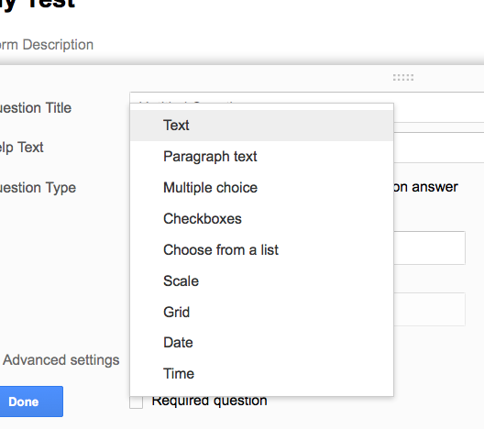Click second option box behind dropdown
484x429 pixels.
(x=429, y=309)
